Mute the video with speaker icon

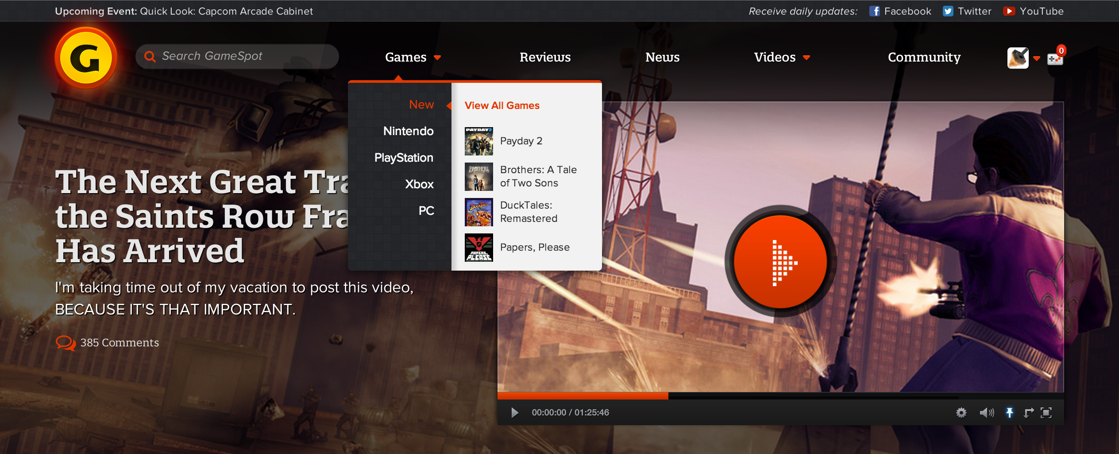987,413
